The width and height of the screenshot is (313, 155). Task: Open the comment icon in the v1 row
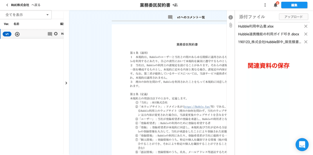(50, 34)
